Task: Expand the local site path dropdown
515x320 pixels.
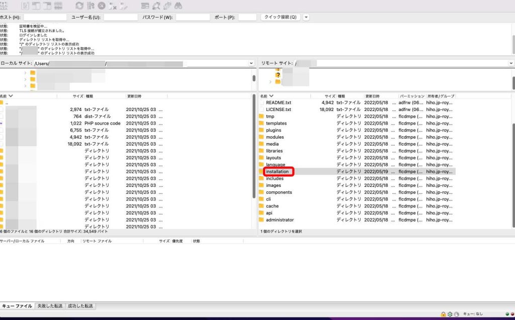Action: click(251, 63)
